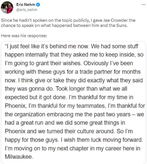Select the 'Here was his response:' line
Screen dimensions: 147x164
pyautogui.click(x=24, y=36)
